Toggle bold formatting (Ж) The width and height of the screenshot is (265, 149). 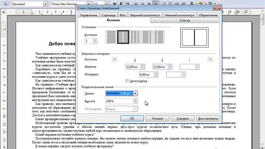(x=115, y=4)
